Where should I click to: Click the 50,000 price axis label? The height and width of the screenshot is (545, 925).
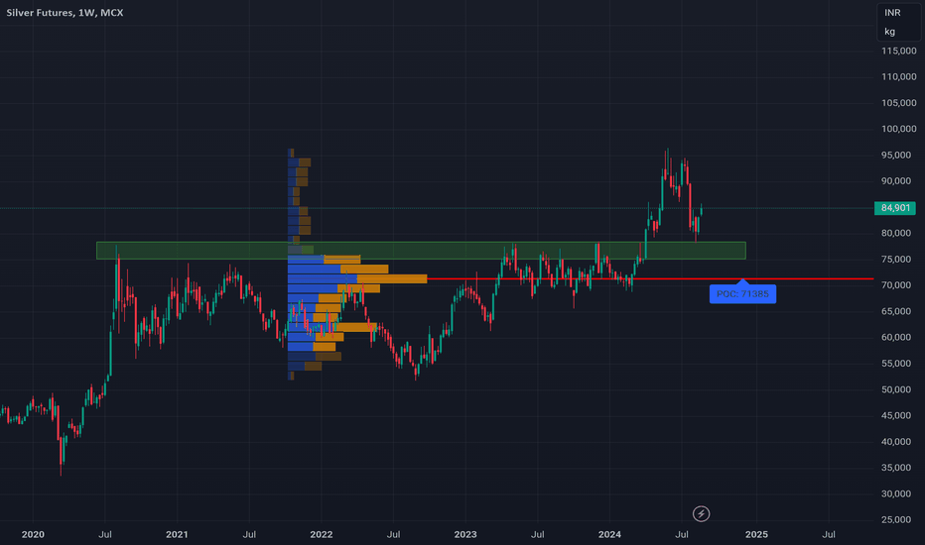click(x=896, y=389)
